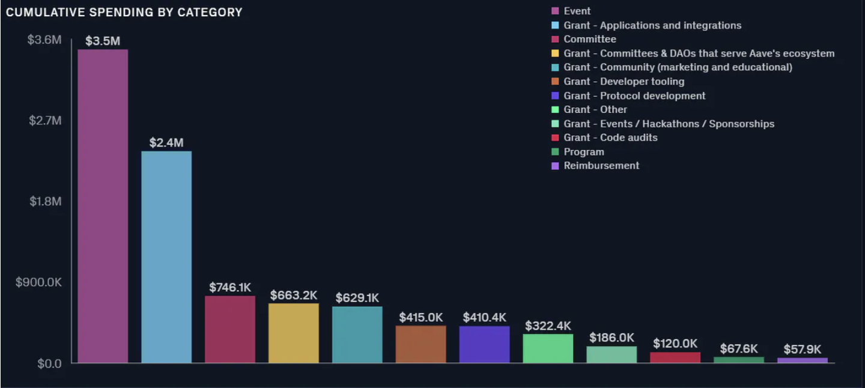Screen dimensions: 865x388
Task: Select Grant - Events / Hackathons / Sponsorships legend
Action: 663,124
